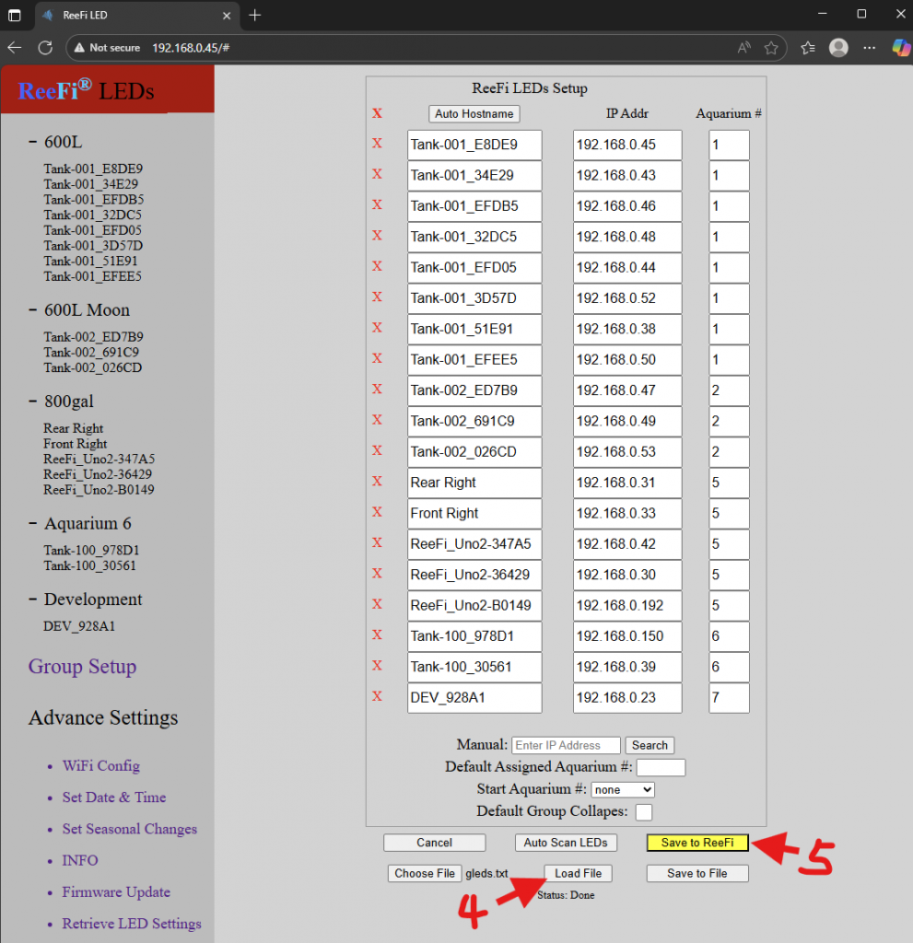
Task: Click the Manual Enter IP Address field
Action: coord(566,745)
